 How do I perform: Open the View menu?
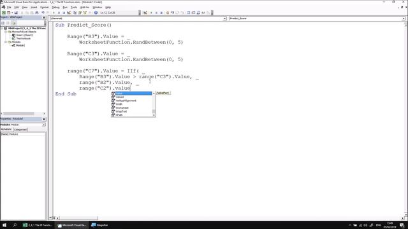(24, 7)
